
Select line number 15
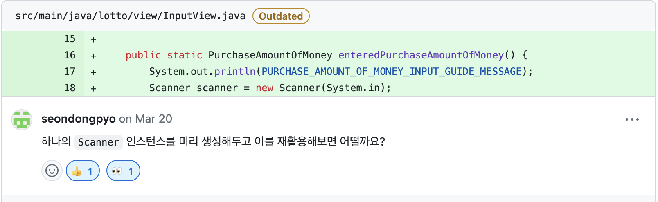[x=70, y=39]
